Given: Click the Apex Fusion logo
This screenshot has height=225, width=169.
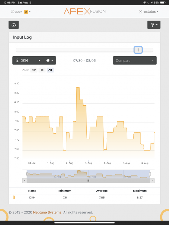Looking at the screenshot, I should point(84,11).
